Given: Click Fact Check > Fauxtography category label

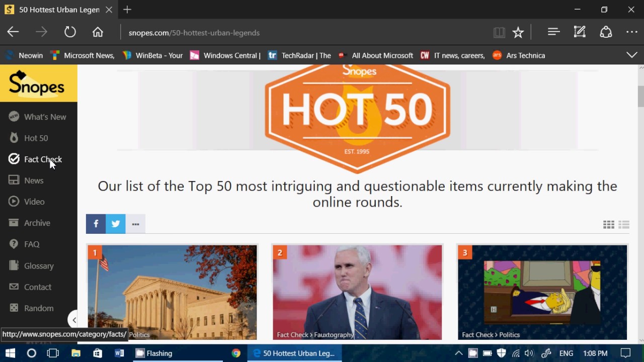Looking at the screenshot, I should click(x=315, y=335).
